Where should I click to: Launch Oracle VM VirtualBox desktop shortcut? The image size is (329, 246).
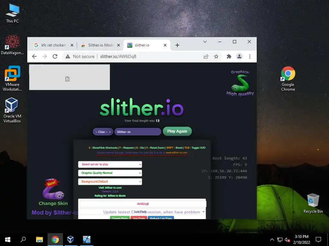12,110
